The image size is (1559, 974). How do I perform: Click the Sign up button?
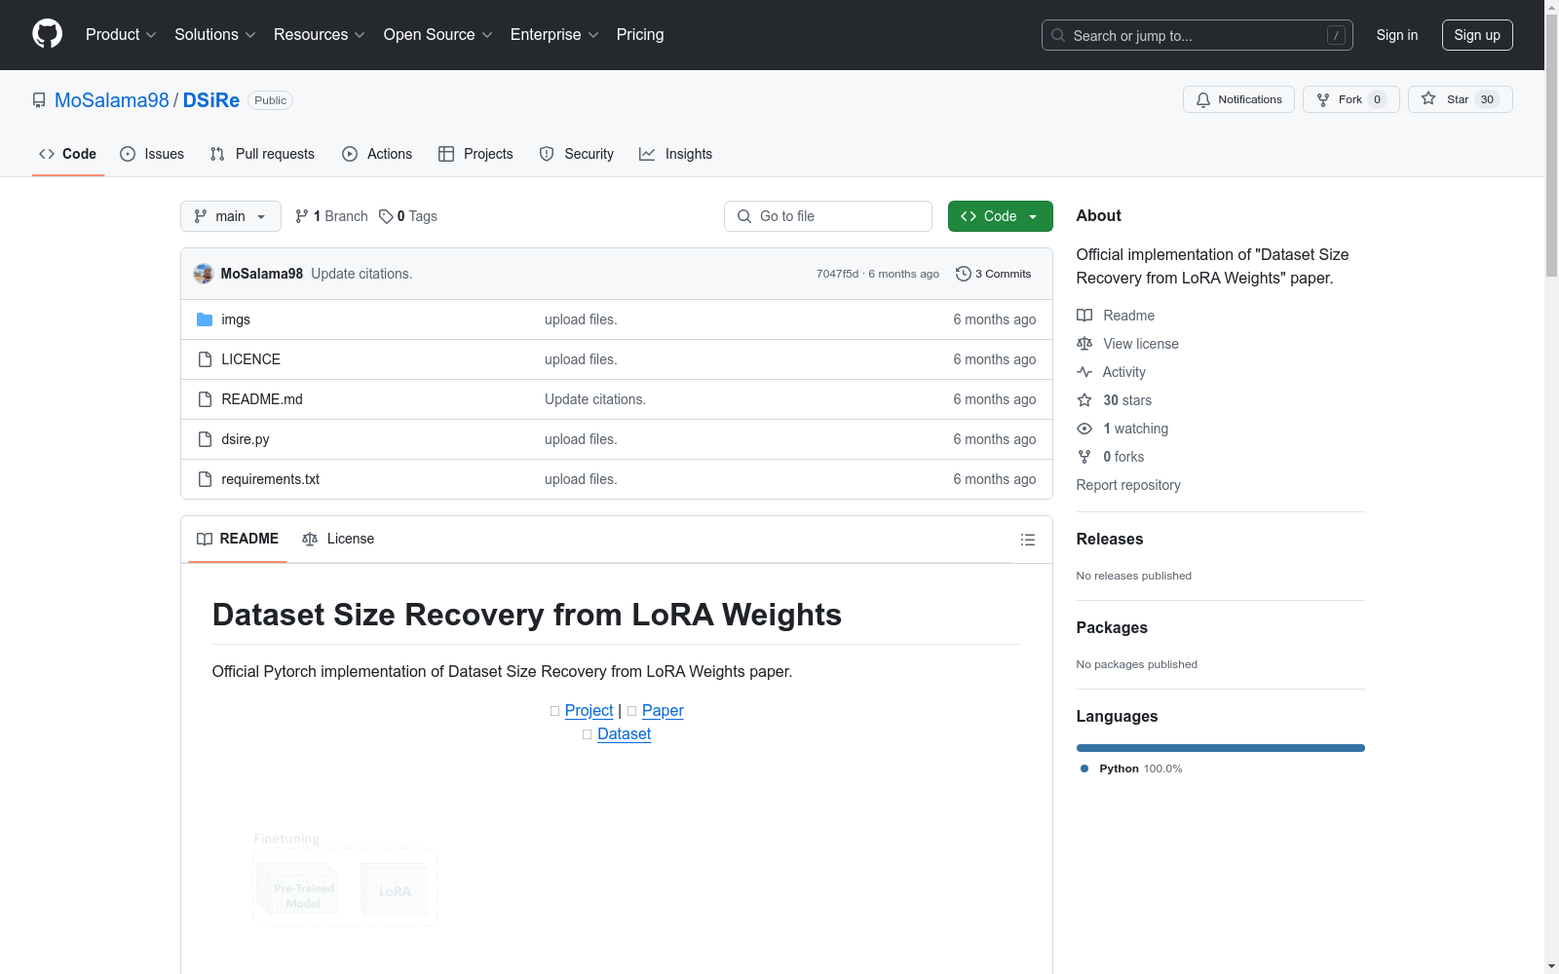coord(1477,35)
